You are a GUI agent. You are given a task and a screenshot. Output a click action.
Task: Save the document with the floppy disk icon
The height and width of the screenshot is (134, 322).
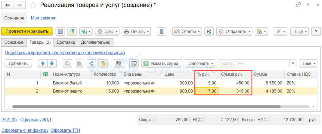point(60,32)
